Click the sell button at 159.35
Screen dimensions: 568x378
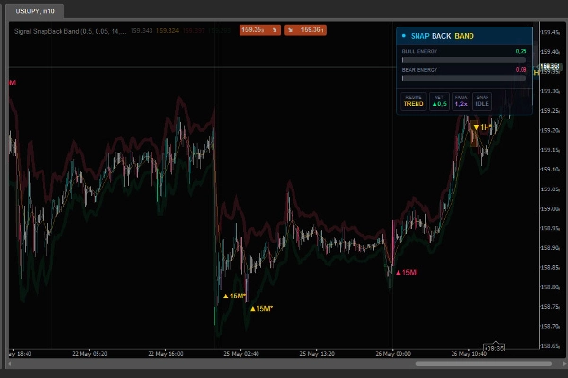[x=259, y=30]
